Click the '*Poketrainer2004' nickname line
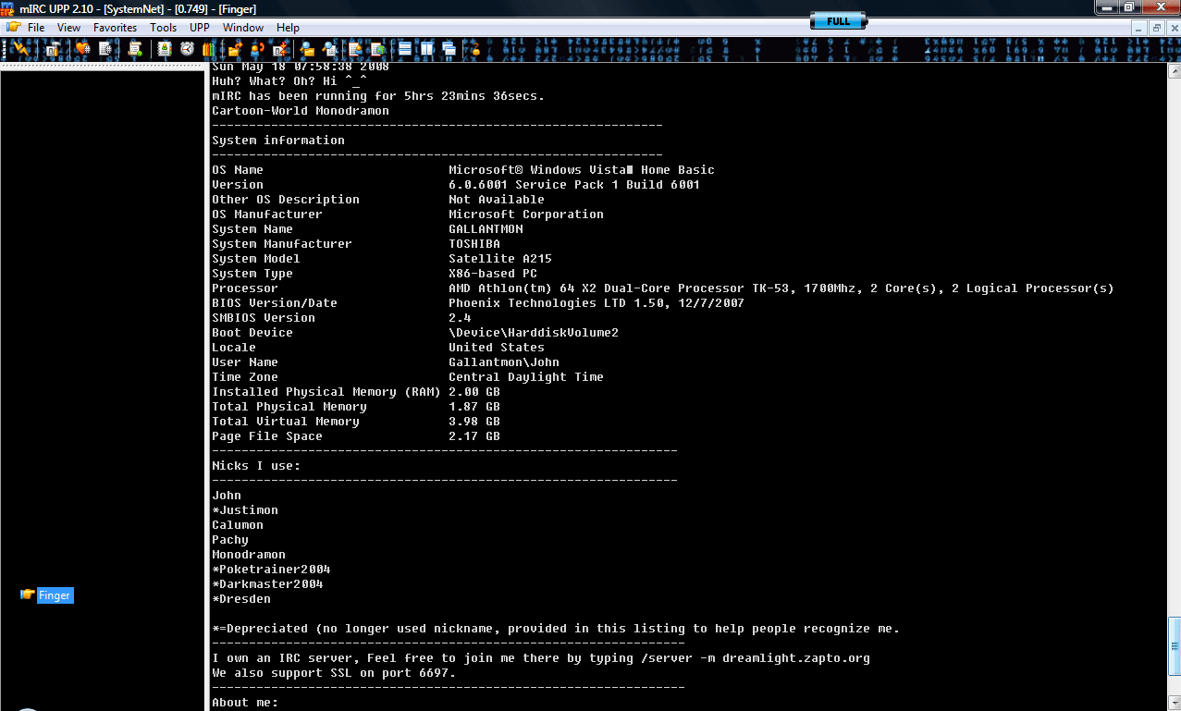 click(271, 570)
